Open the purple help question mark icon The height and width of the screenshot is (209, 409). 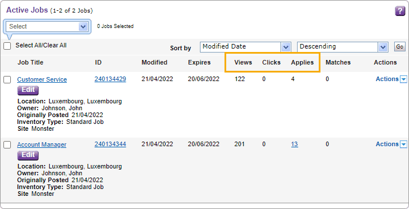click(400, 11)
